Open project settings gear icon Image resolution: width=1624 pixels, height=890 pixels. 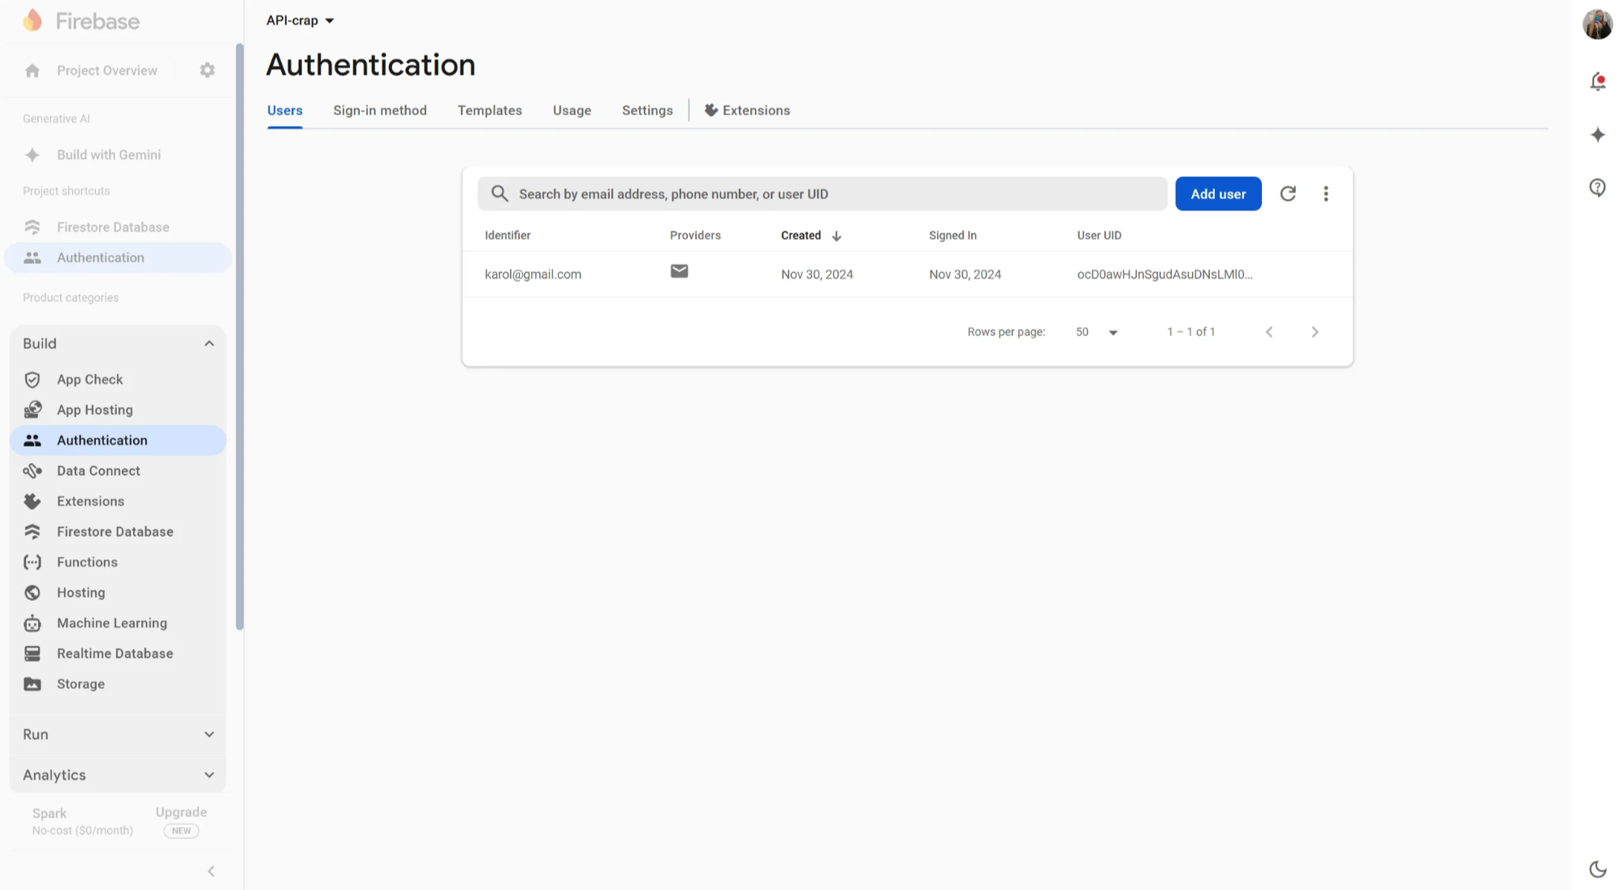[x=207, y=71]
